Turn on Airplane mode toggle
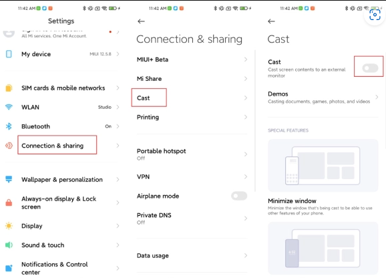This screenshot has width=386, height=278. tap(239, 196)
